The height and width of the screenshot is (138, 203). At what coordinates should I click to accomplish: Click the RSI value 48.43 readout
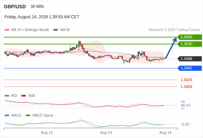pyautogui.click(x=185, y=105)
